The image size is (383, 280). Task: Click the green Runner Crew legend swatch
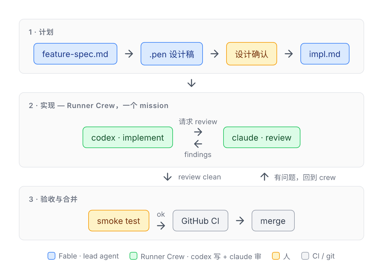[133, 256]
